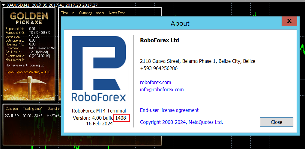This screenshot has height=149, width=305.
Task: Click the GMT offset value '+2 (Updated)'
Action: click(x=38, y=52)
